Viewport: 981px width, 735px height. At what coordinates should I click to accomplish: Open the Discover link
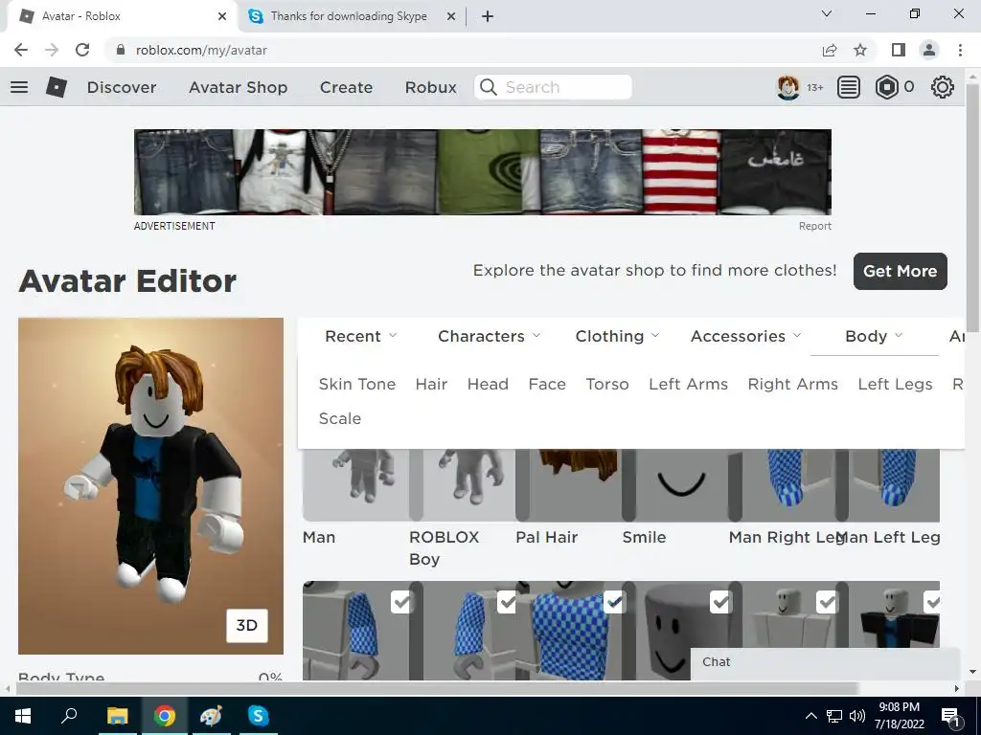[x=122, y=87]
